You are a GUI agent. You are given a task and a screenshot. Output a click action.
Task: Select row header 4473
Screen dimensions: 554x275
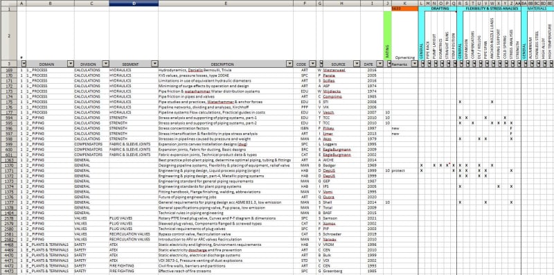[8, 271]
